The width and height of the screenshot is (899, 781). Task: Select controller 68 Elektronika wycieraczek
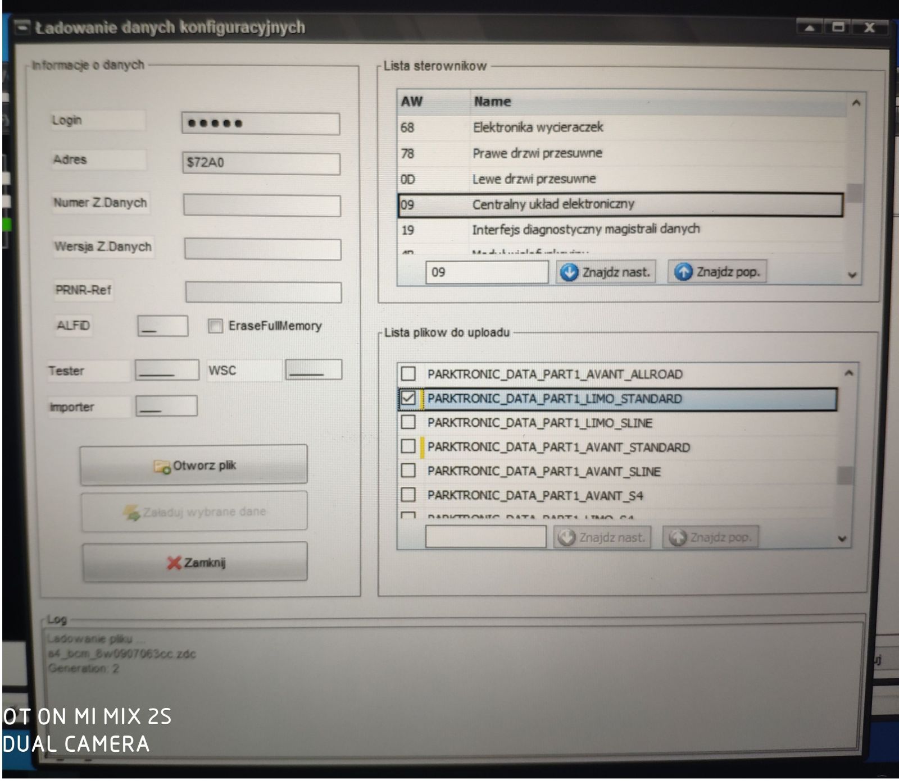(x=621, y=127)
